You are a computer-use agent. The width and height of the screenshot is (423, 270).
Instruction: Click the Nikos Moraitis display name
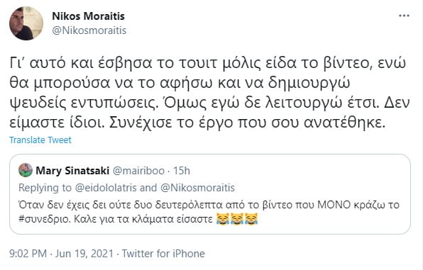point(88,16)
